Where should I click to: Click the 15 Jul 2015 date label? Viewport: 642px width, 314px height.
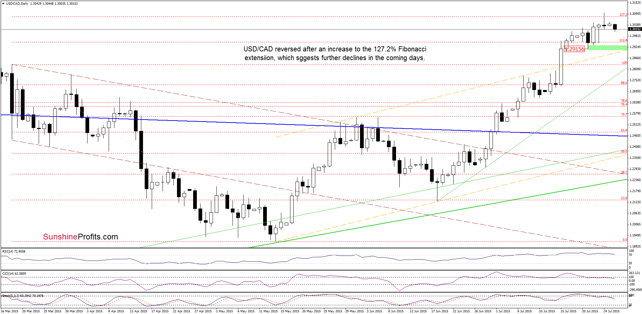(x=568, y=311)
